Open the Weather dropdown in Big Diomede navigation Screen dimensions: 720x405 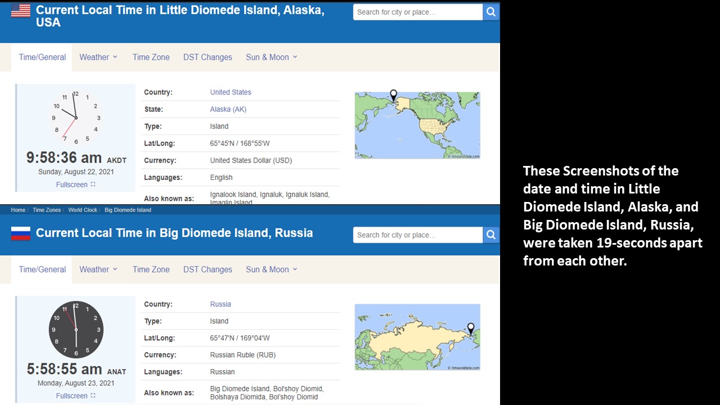[x=98, y=269]
